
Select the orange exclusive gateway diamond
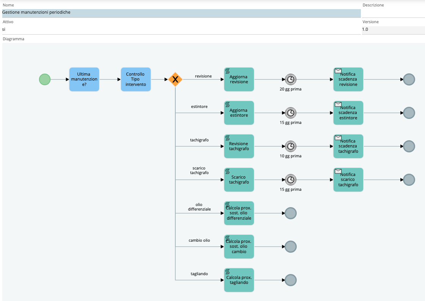pyautogui.click(x=175, y=79)
